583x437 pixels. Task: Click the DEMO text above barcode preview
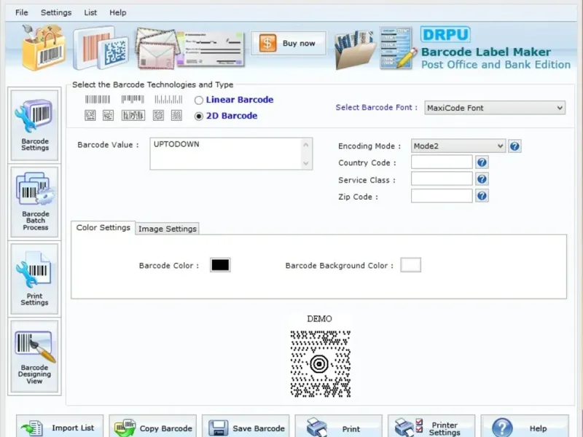coord(320,319)
